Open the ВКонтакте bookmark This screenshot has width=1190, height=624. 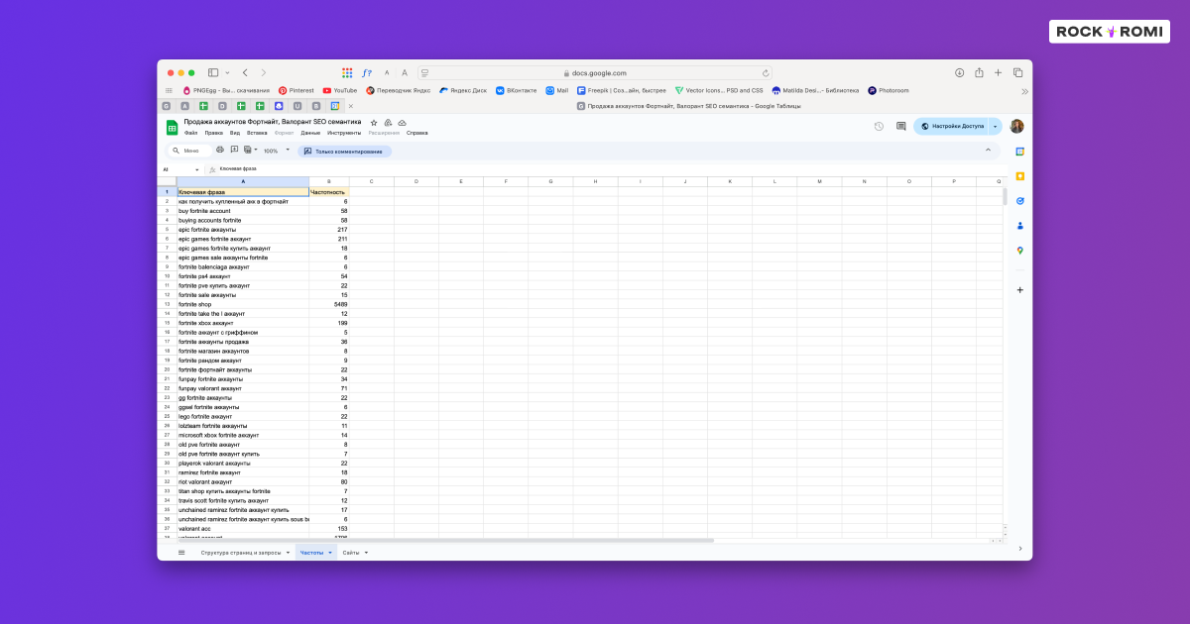[517, 90]
